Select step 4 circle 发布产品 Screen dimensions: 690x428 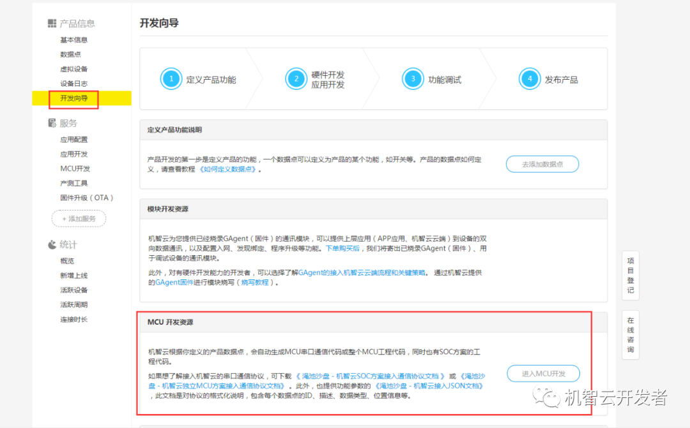tap(530, 79)
